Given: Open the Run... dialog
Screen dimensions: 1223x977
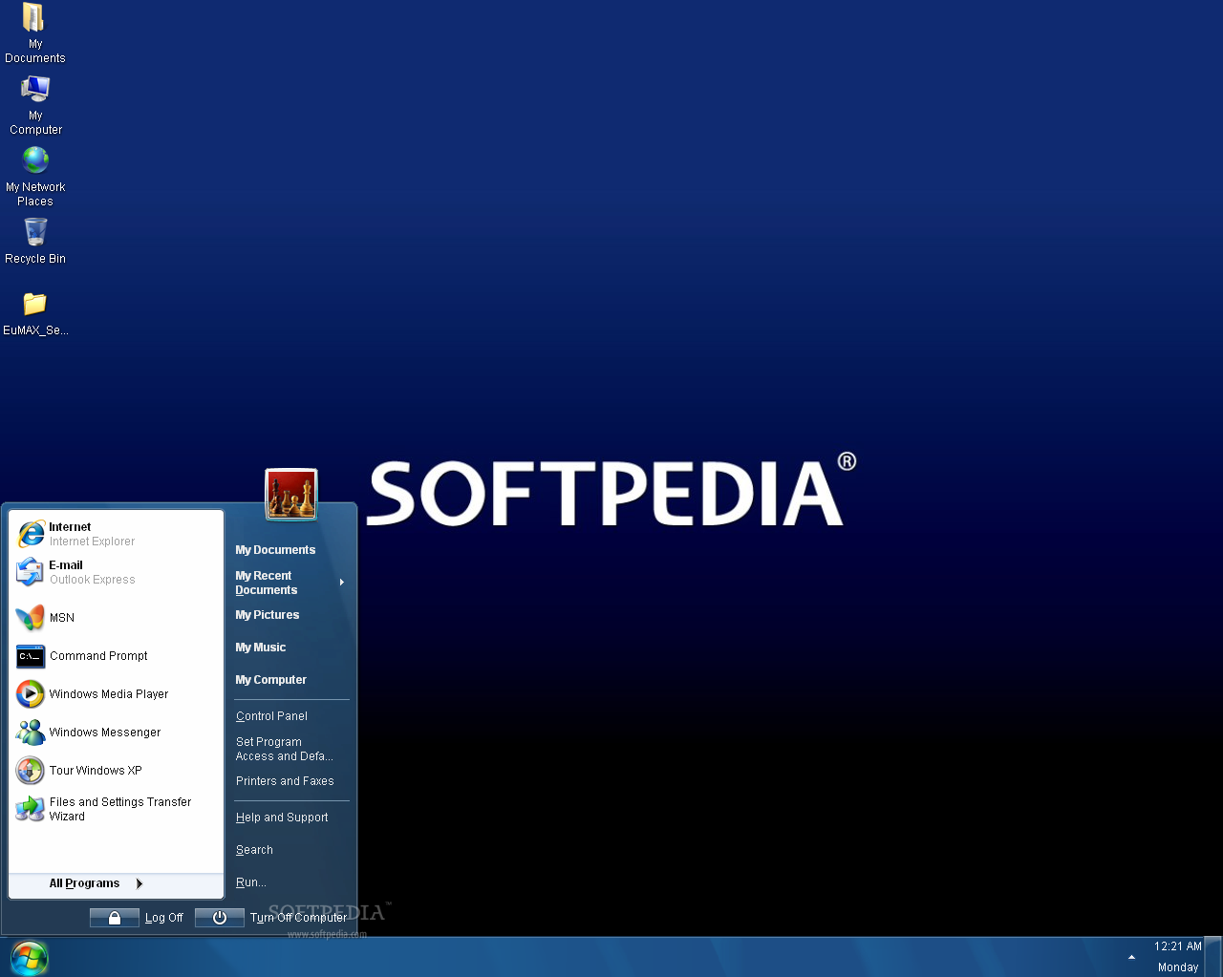Looking at the screenshot, I should coord(251,882).
